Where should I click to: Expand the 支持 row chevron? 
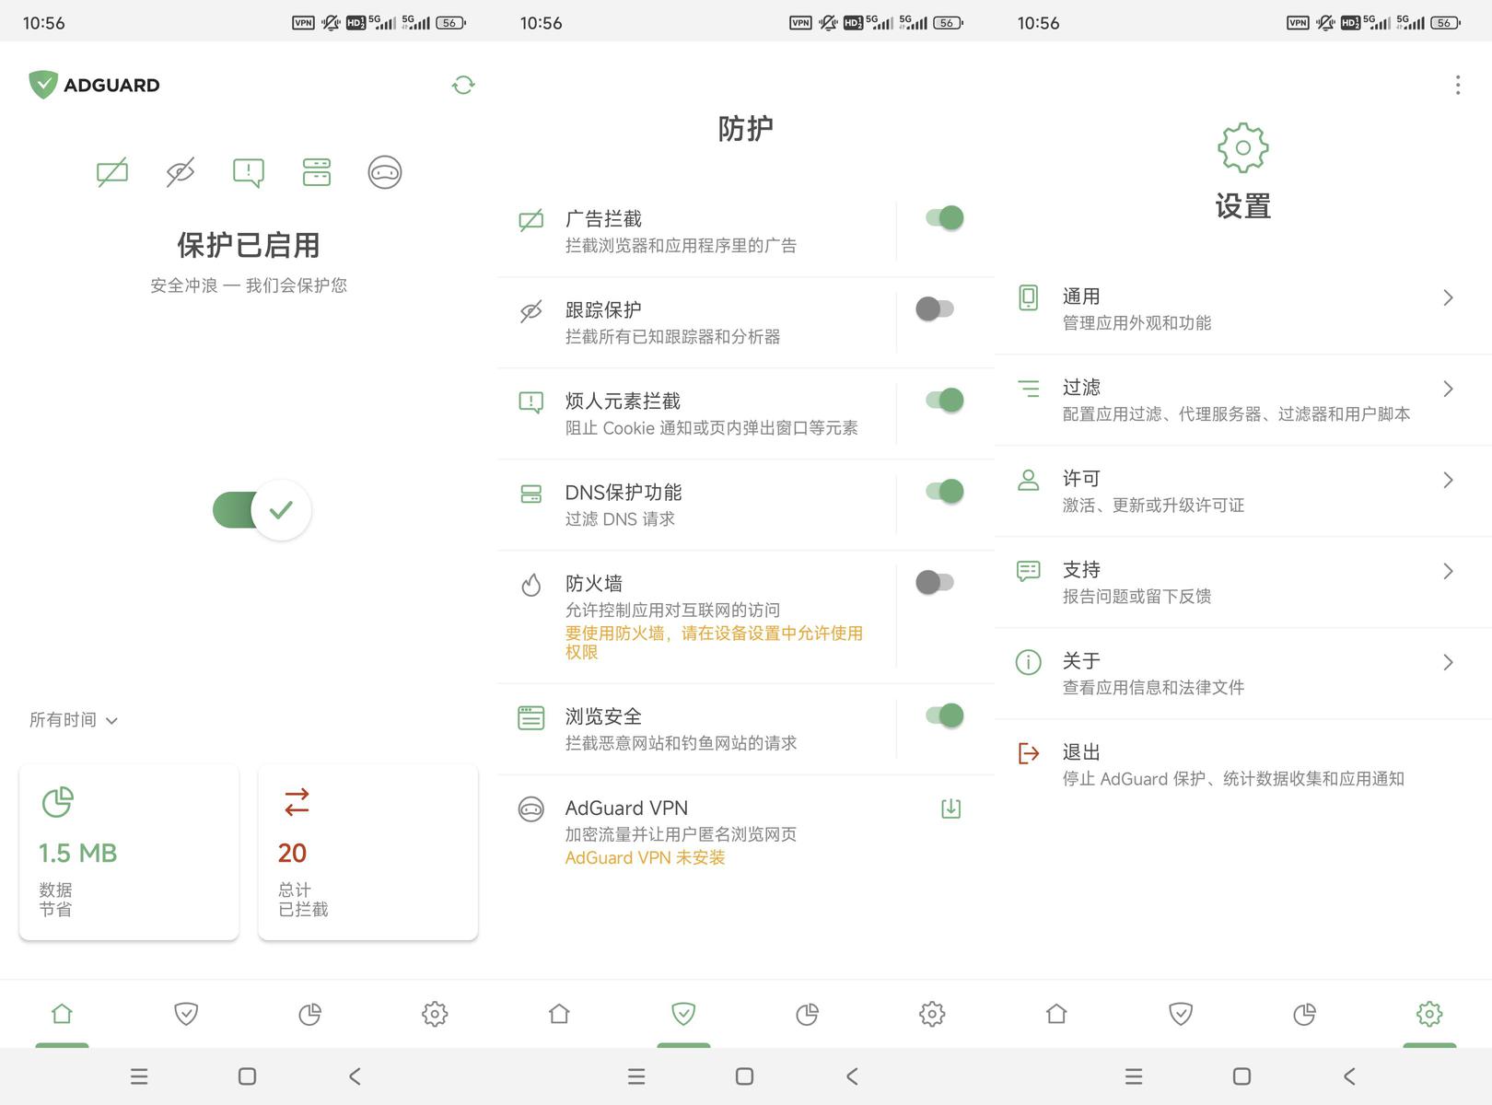(1448, 571)
